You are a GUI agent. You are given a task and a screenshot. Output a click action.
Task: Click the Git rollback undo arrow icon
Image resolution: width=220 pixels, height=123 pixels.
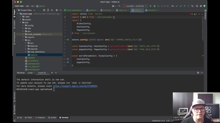click(192, 6)
